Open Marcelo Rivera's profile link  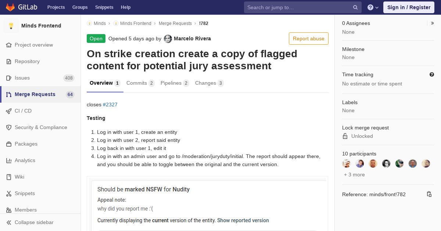coord(192,39)
